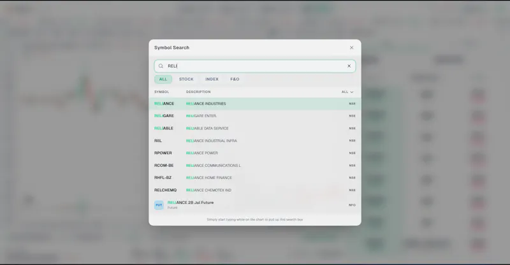Focus the symbol search input field
The image size is (510, 265).
click(254, 66)
